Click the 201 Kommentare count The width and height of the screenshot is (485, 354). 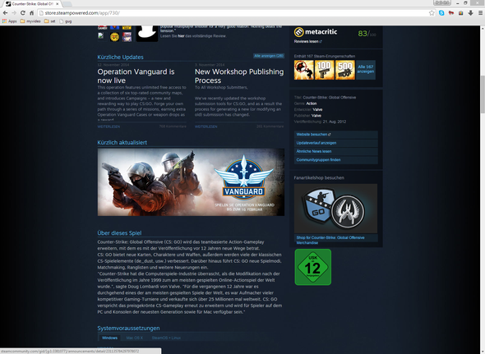(270, 126)
